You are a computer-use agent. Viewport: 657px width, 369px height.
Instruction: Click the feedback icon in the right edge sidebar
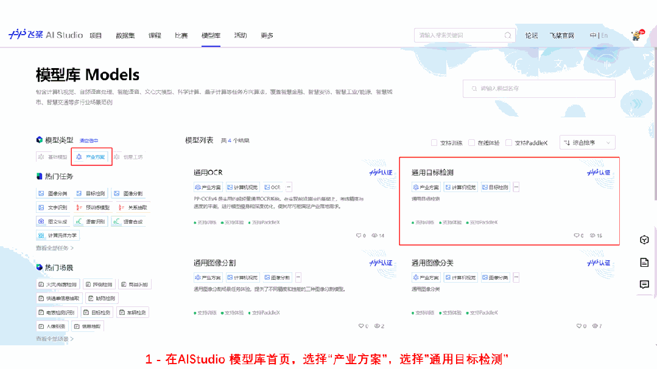click(x=644, y=284)
